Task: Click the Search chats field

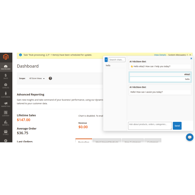Action: (x=117, y=60)
